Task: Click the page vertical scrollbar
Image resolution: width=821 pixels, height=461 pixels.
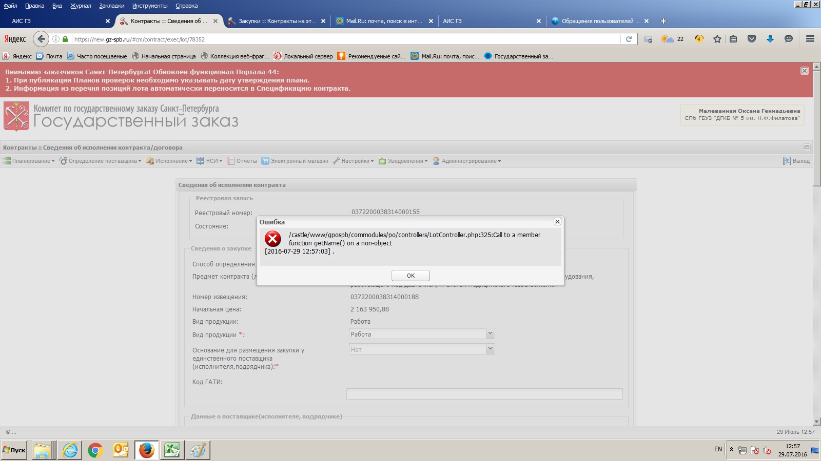Action: click(x=817, y=243)
